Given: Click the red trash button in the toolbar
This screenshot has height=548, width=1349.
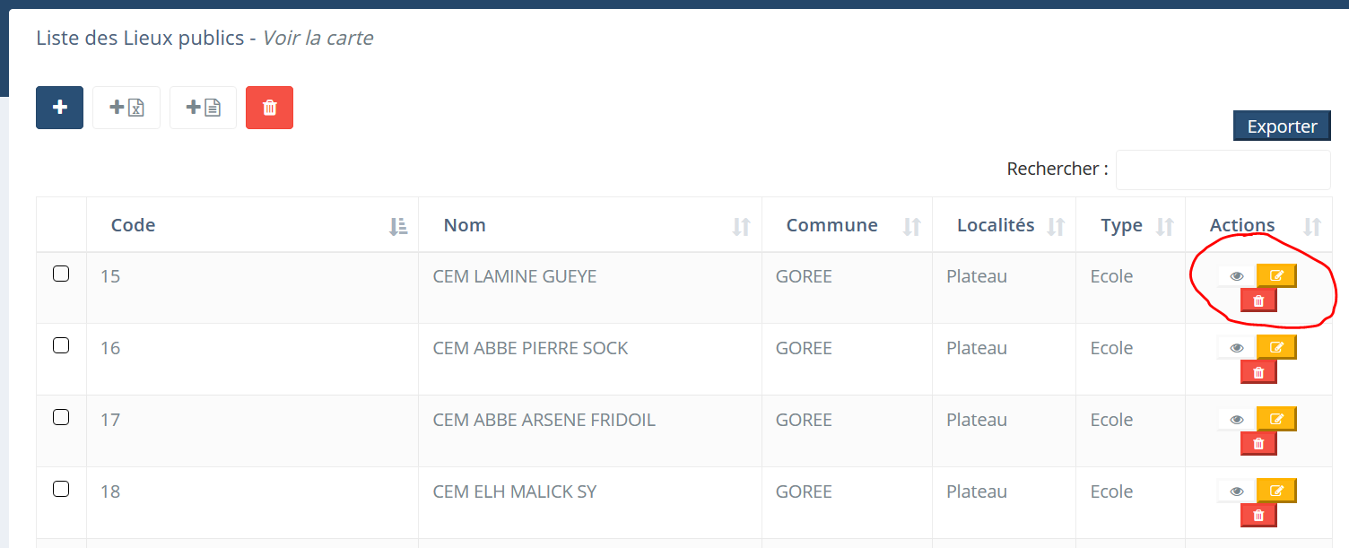Looking at the screenshot, I should (269, 108).
